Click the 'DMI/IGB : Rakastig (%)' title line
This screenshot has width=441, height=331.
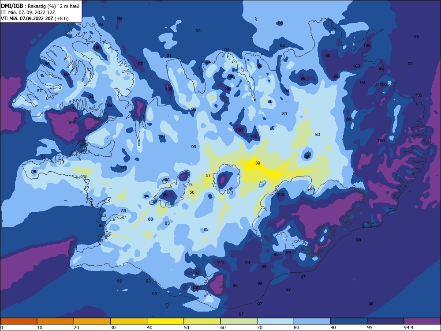pos(40,6)
